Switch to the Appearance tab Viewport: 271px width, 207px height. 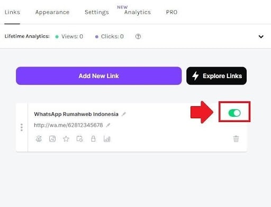tap(52, 12)
